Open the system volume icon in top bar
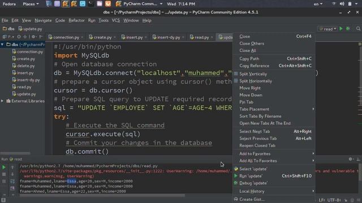Viewport: 362px width, 203px height. pos(342,4)
